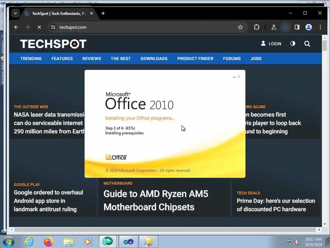Select the TechSpot browser tab
This screenshot has width=330, height=248.
click(x=58, y=14)
